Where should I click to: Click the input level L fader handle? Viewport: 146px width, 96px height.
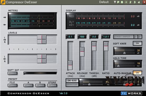click(x=42, y=37)
